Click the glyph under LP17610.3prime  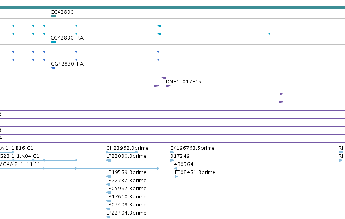pos(109,201)
